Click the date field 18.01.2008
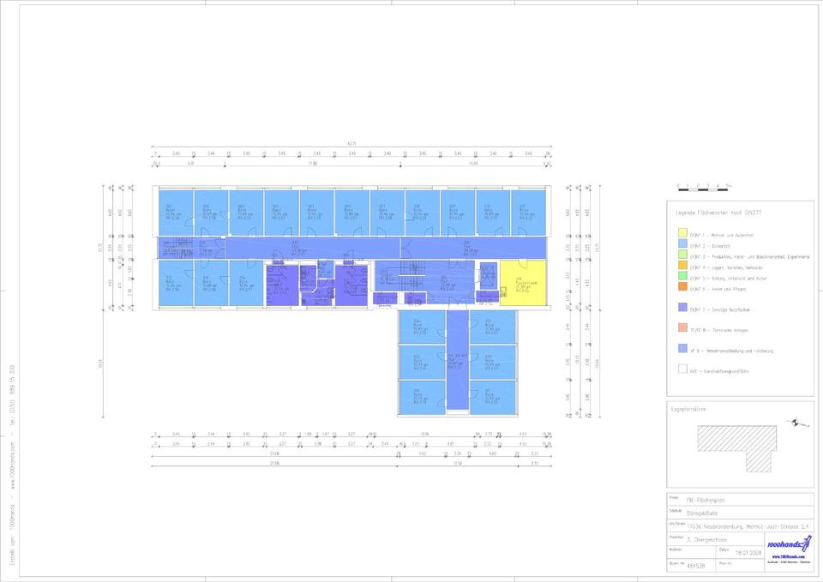Image resolution: width=823 pixels, height=582 pixels. 750,555
